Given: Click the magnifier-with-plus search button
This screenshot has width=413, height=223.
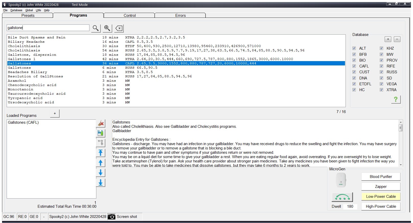Looking at the screenshot, I should point(107,28).
